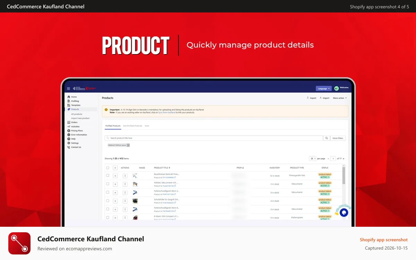The width and height of the screenshot is (416, 260).
Task: Expand all rows with header plus button
Action: pyautogui.click(x=115, y=168)
